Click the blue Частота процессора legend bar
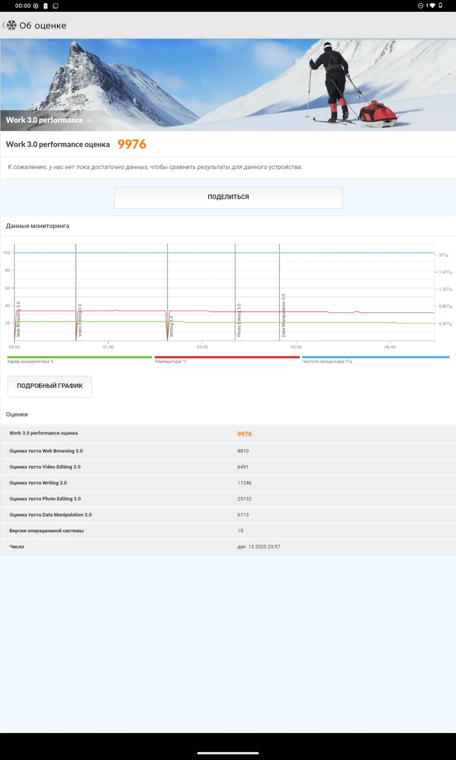The width and height of the screenshot is (456, 760). point(375,357)
